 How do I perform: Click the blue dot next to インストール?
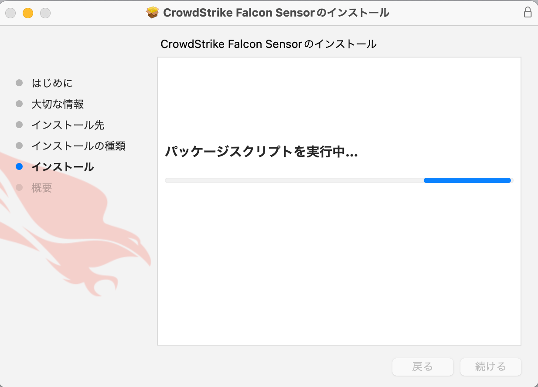19,166
